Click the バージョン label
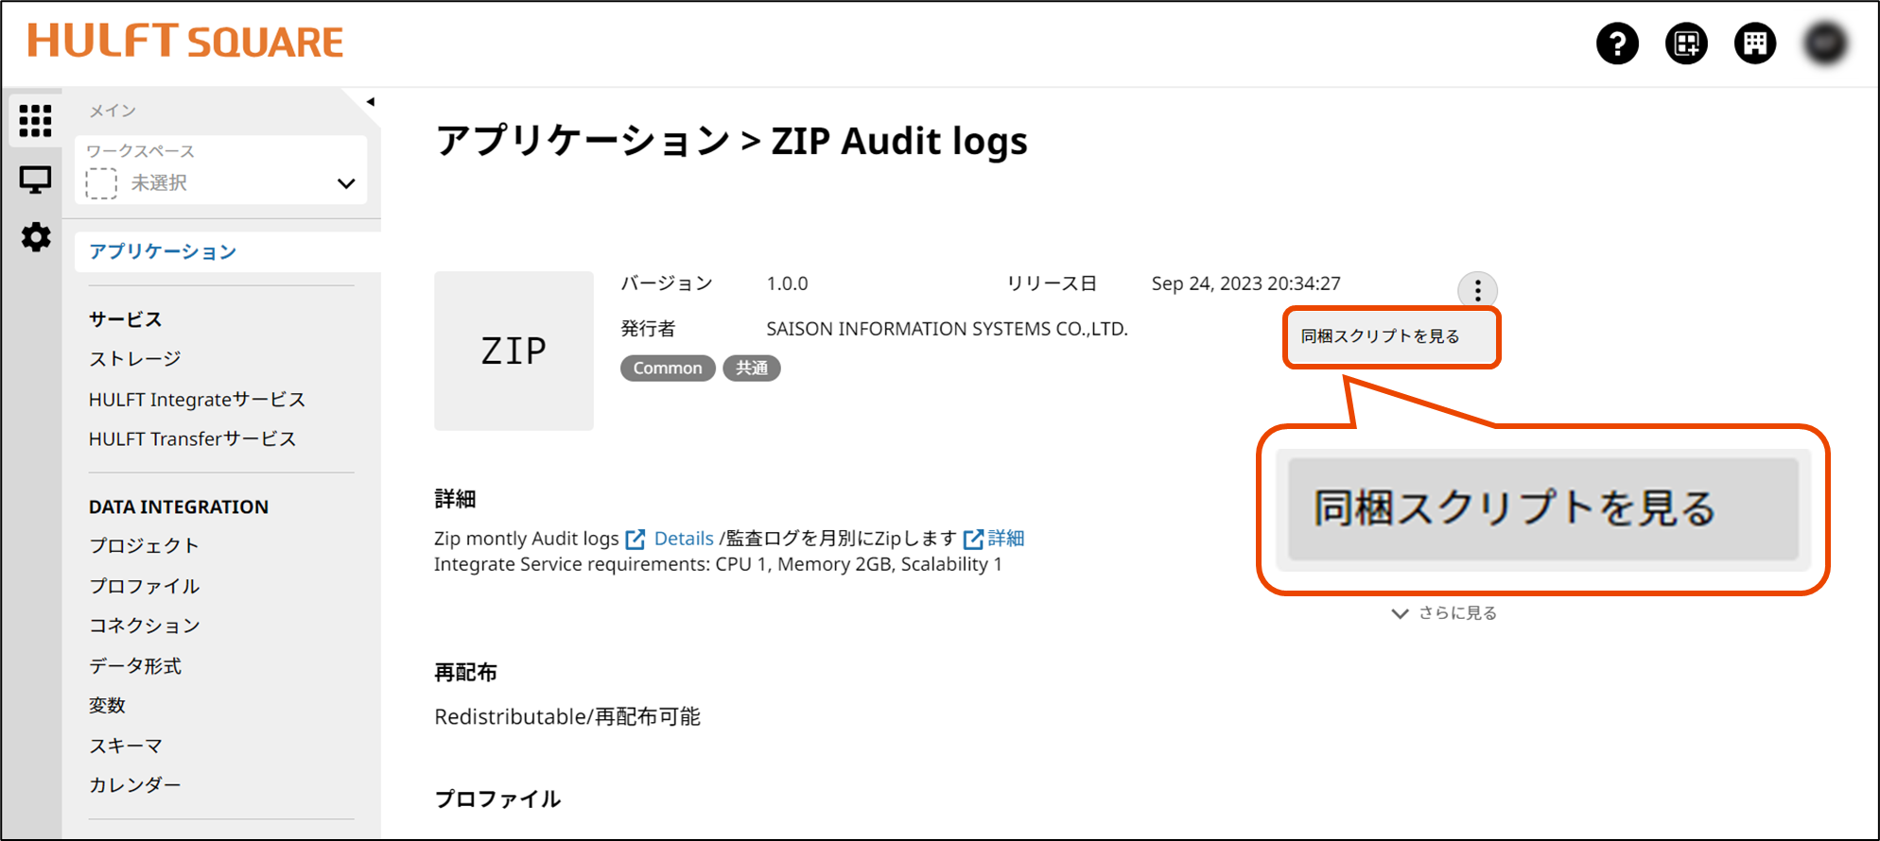This screenshot has height=841, width=1880. point(667,283)
